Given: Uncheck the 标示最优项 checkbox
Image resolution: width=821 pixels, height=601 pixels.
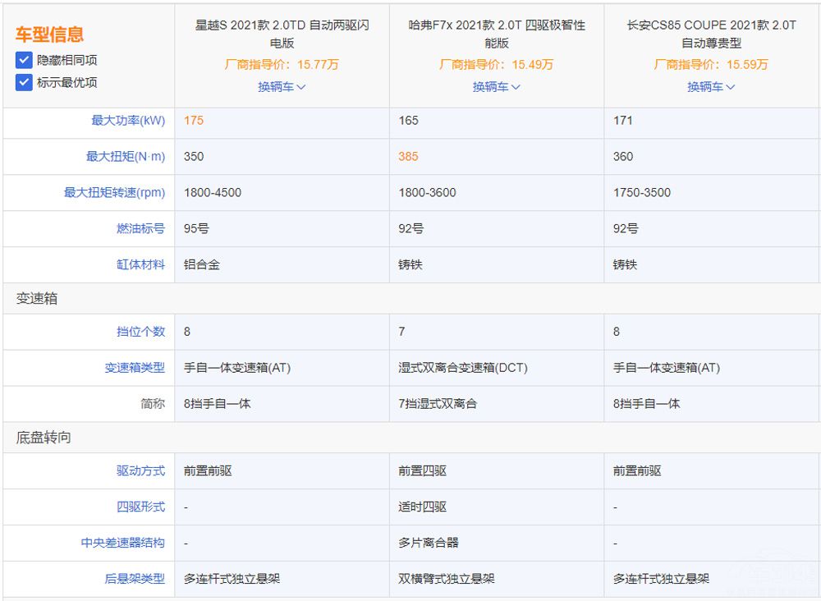Looking at the screenshot, I should 24,82.
